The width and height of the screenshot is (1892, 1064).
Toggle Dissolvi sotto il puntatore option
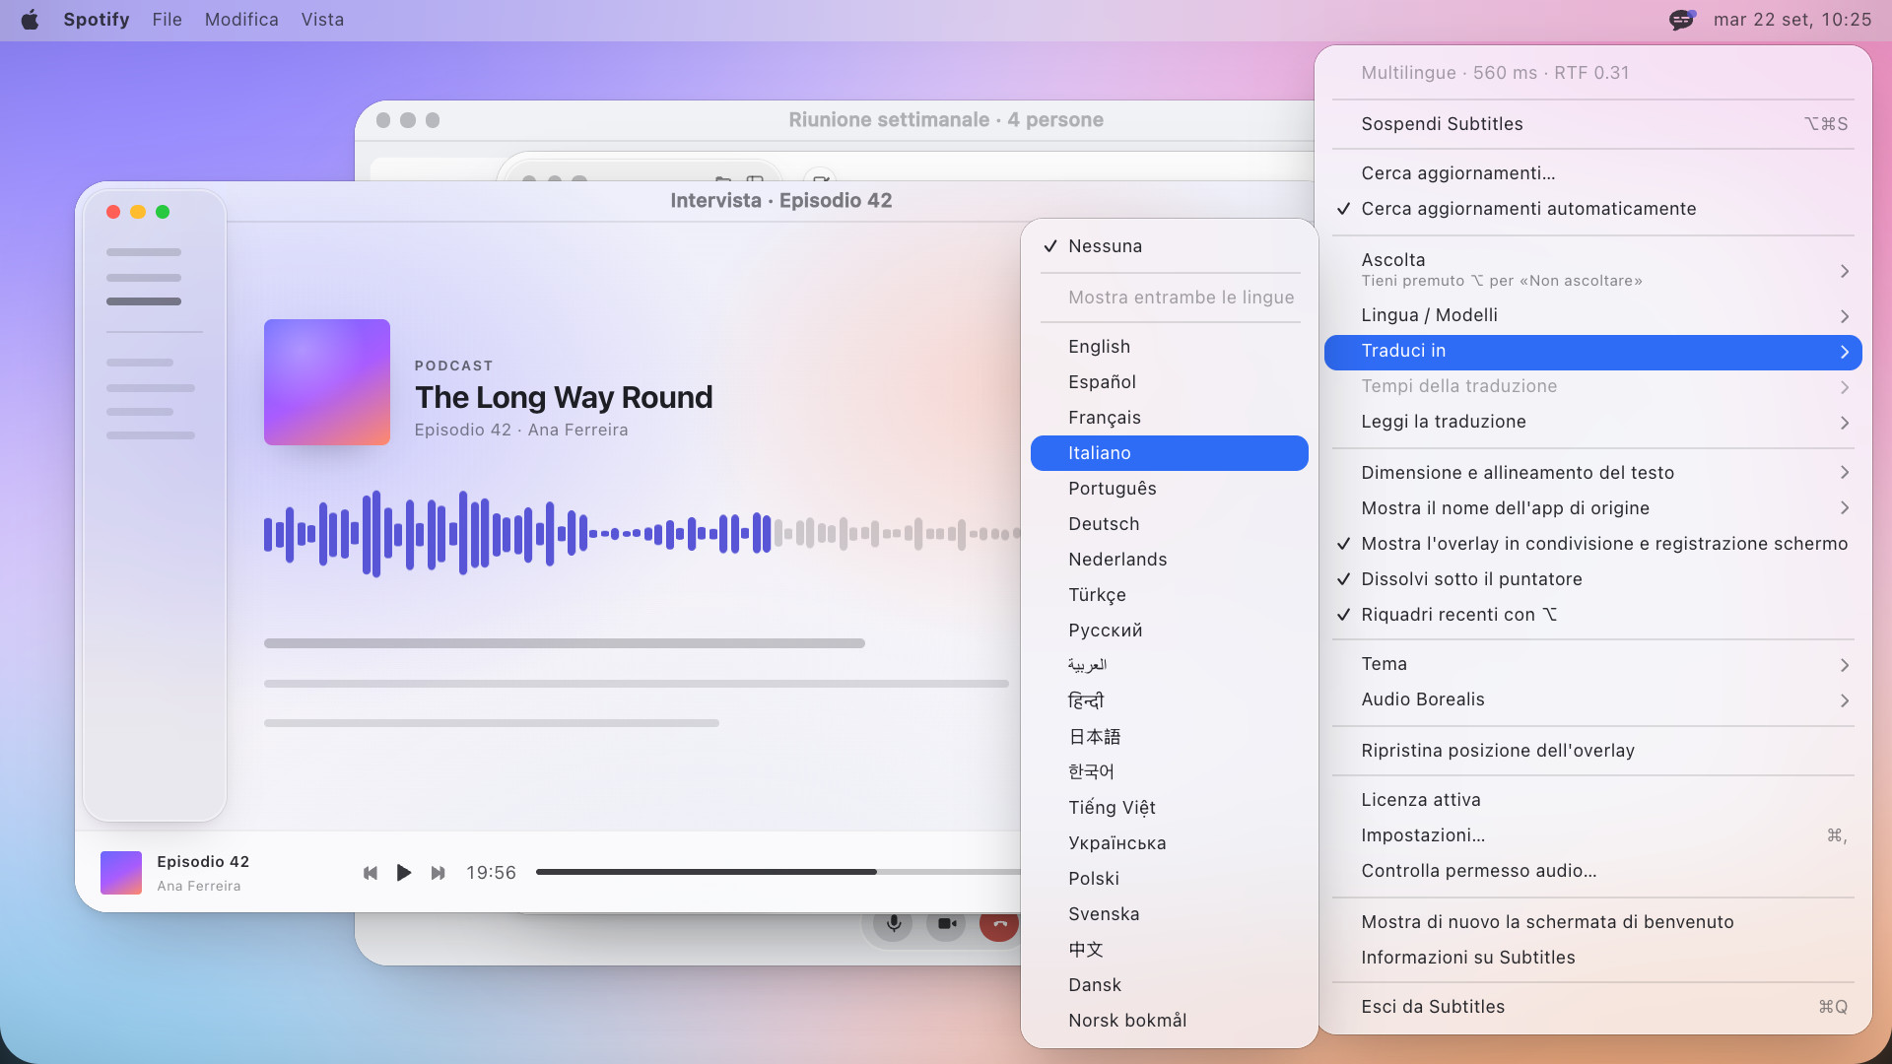[x=1592, y=579]
